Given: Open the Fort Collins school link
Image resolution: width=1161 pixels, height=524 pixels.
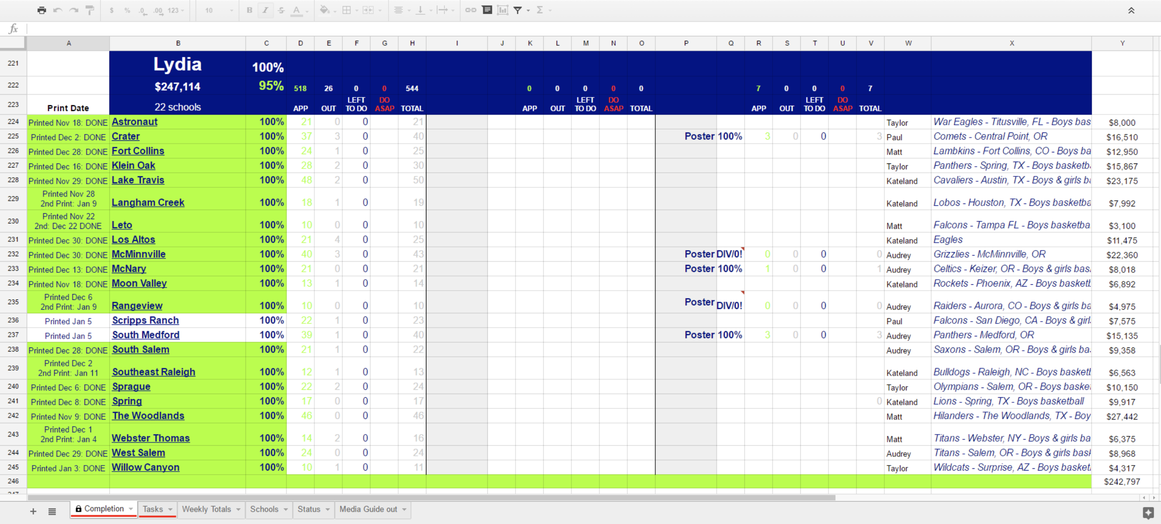Looking at the screenshot, I should coord(138,151).
